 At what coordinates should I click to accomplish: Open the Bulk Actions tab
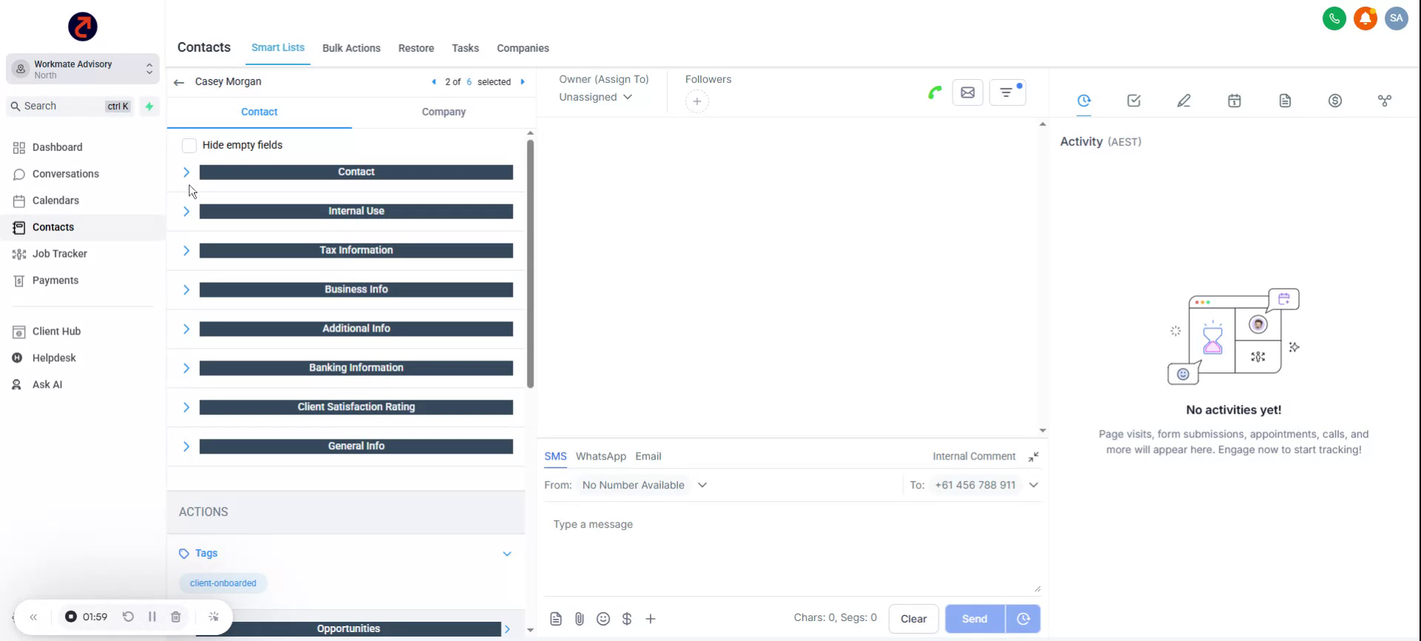pos(352,48)
